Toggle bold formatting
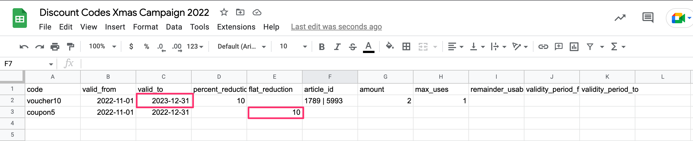 click(x=322, y=47)
